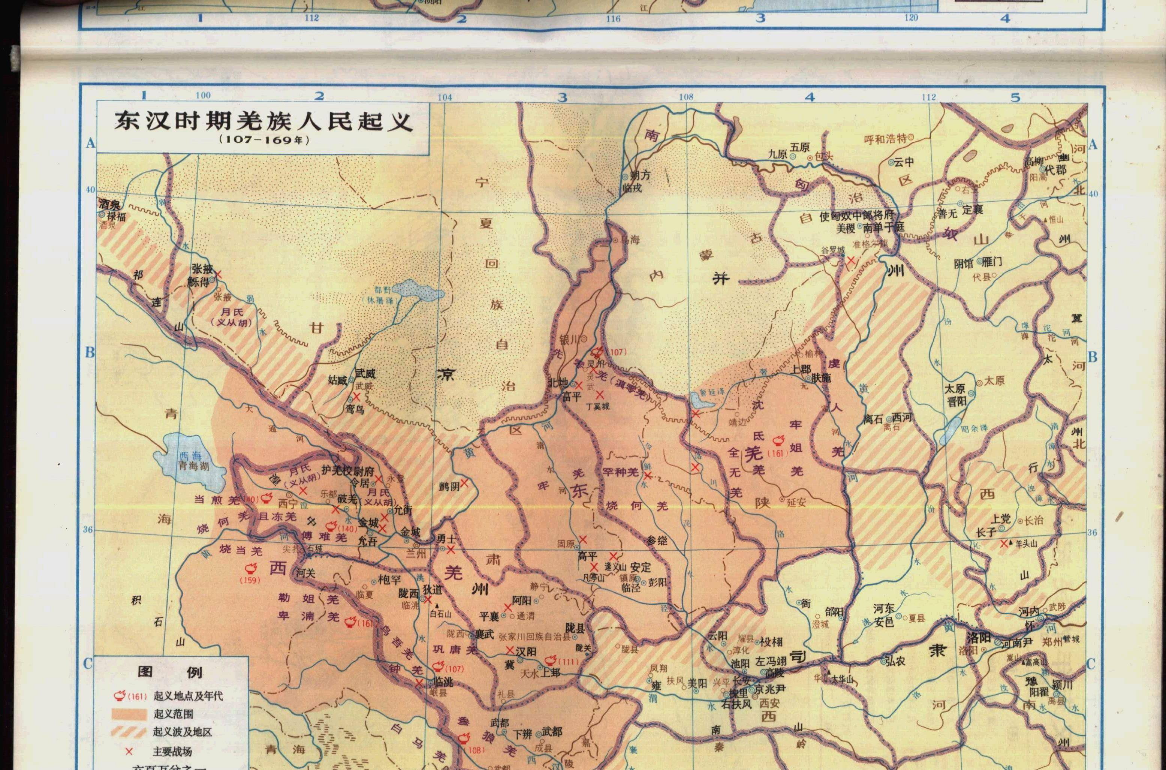
Task: Click the 枹罕 label
Action: coord(390,580)
